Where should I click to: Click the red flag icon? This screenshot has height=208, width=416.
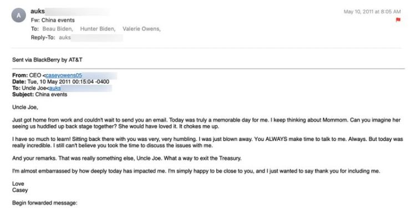398,20
